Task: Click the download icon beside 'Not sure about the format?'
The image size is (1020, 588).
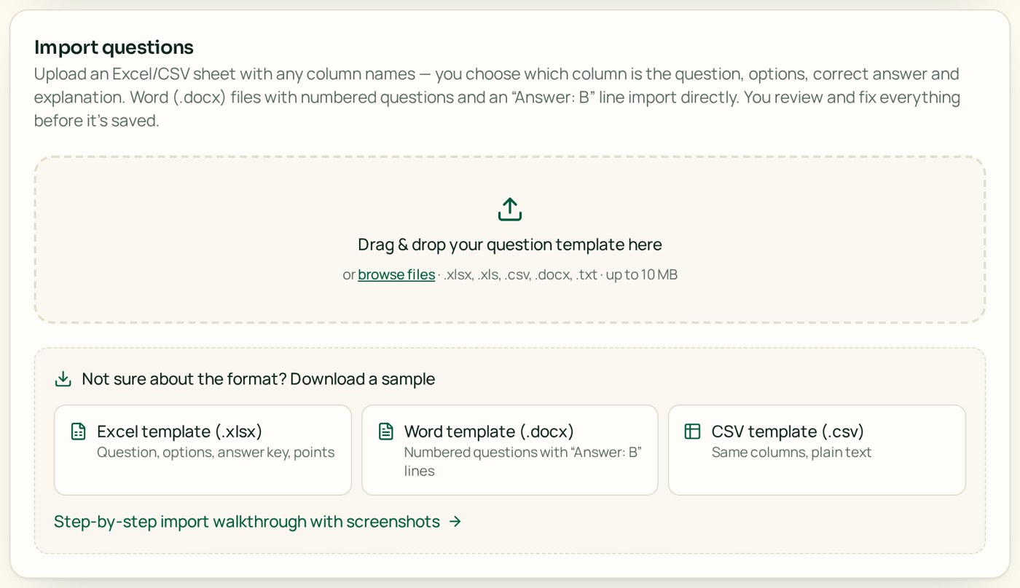Action: coord(63,379)
